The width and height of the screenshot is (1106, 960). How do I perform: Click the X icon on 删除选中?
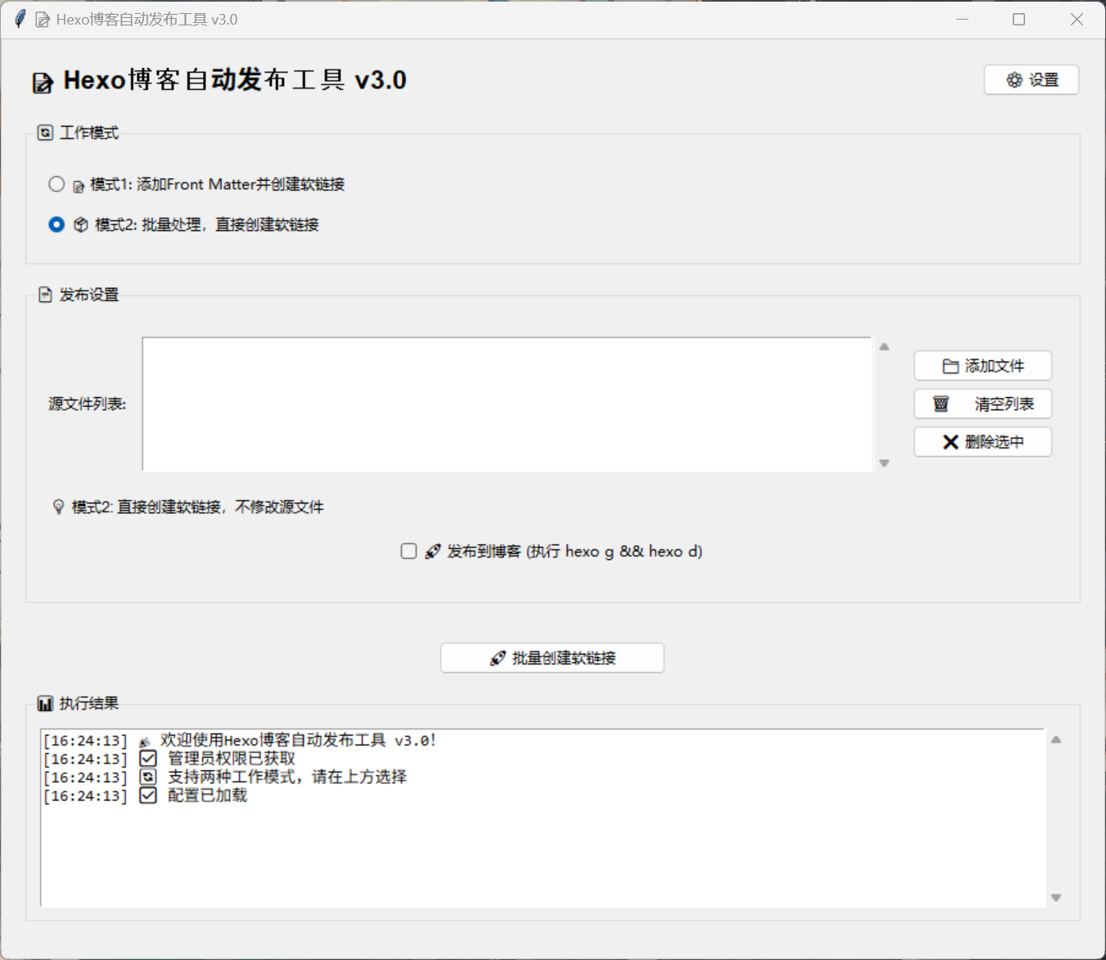tap(951, 442)
